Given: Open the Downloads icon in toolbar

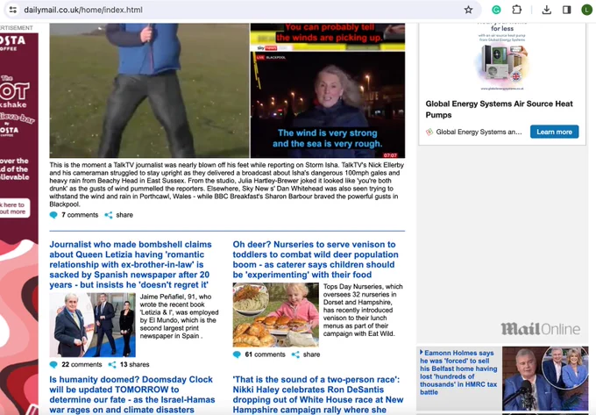Looking at the screenshot, I should 547,10.
